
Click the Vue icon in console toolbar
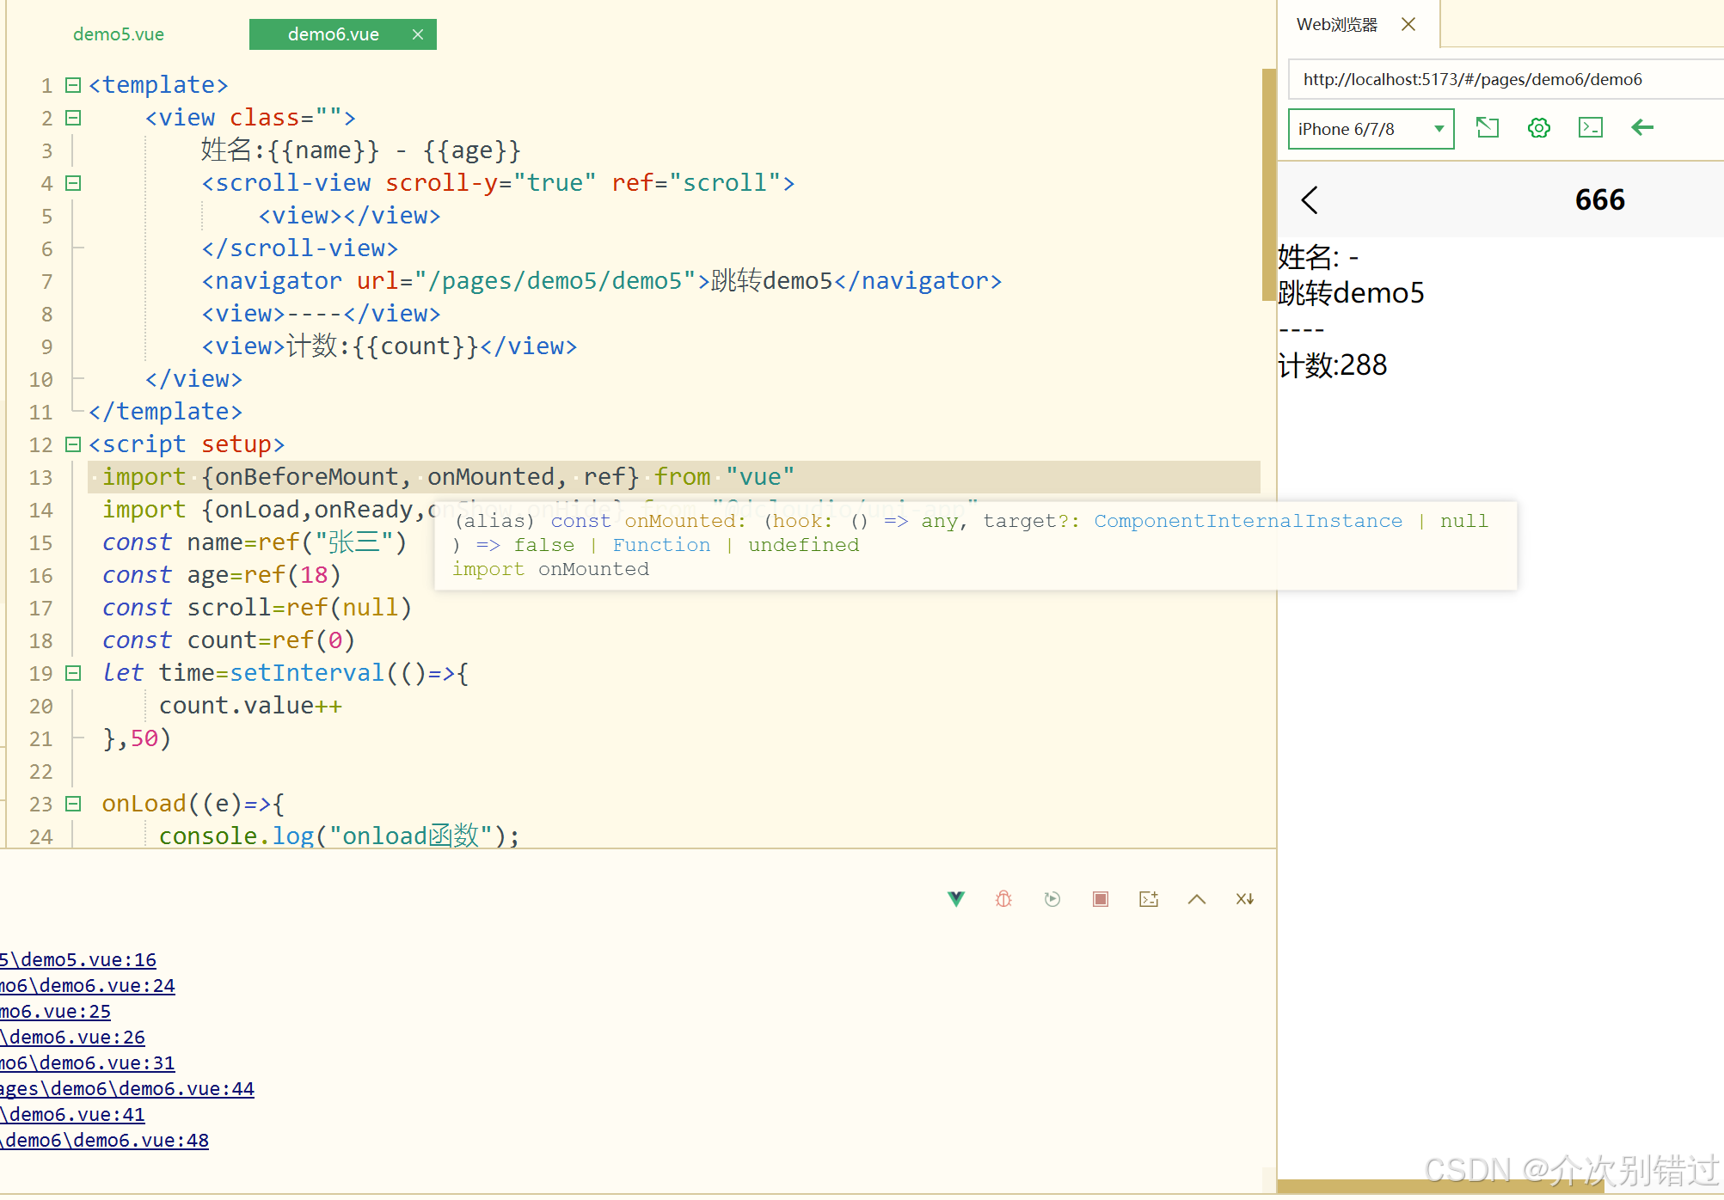click(955, 899)
